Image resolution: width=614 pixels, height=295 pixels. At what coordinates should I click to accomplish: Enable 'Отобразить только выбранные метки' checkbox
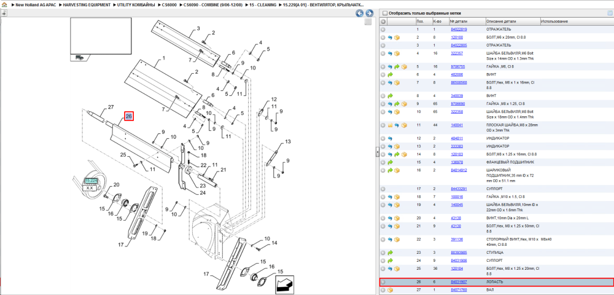[x=384, y=13]
